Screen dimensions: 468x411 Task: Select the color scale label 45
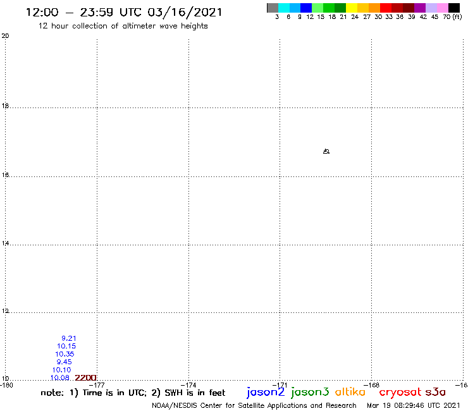(434, 16)
